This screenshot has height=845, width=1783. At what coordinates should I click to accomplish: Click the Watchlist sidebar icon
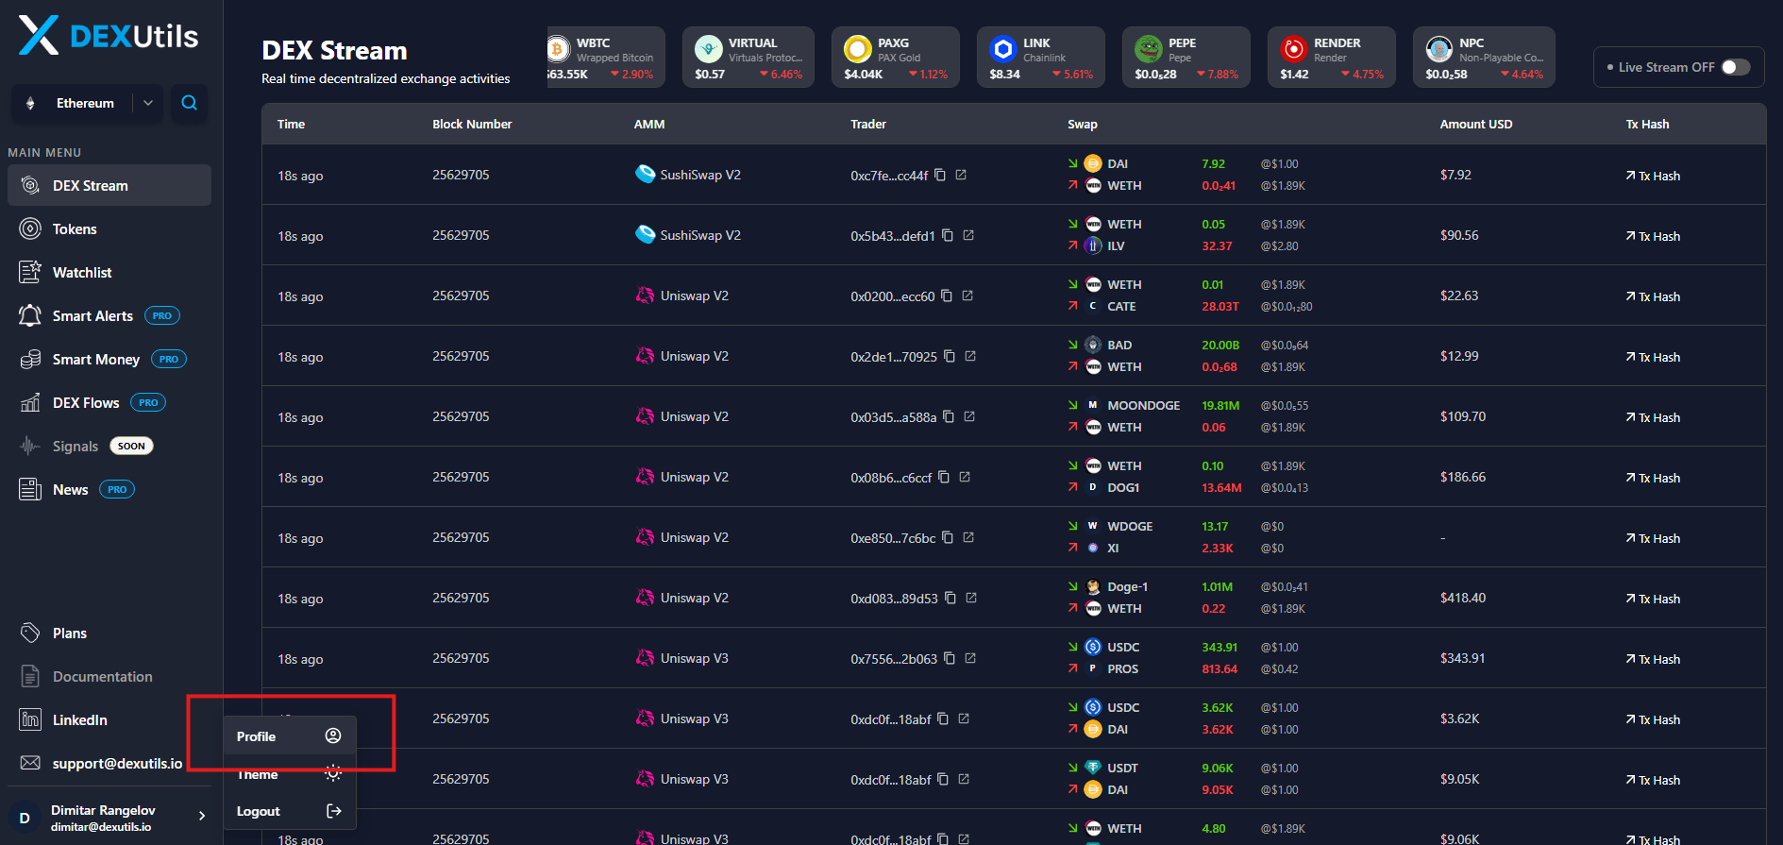click(x=30, y=272)
